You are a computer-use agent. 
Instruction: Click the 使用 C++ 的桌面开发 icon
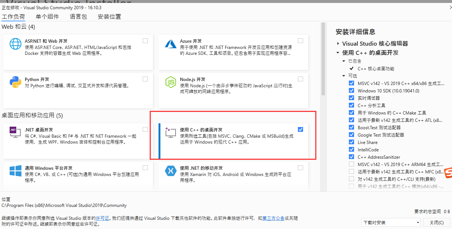pyautogui.click(x=170, y=133)
